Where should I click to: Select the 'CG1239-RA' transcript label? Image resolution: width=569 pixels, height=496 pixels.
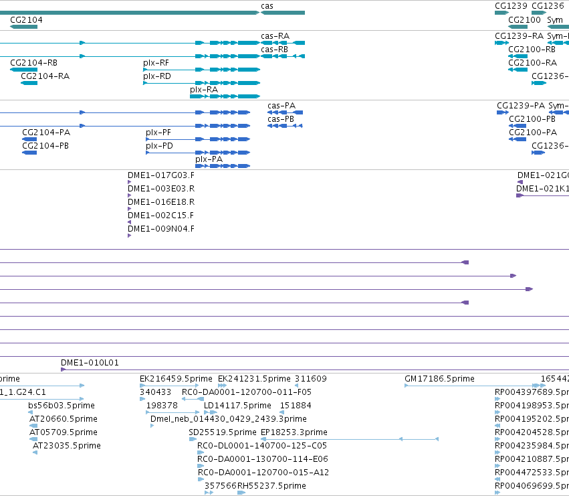tap(519, 36)
